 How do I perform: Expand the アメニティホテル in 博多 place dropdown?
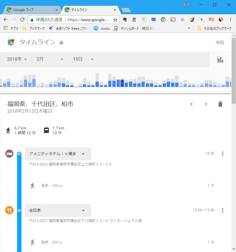click(58, 154)
